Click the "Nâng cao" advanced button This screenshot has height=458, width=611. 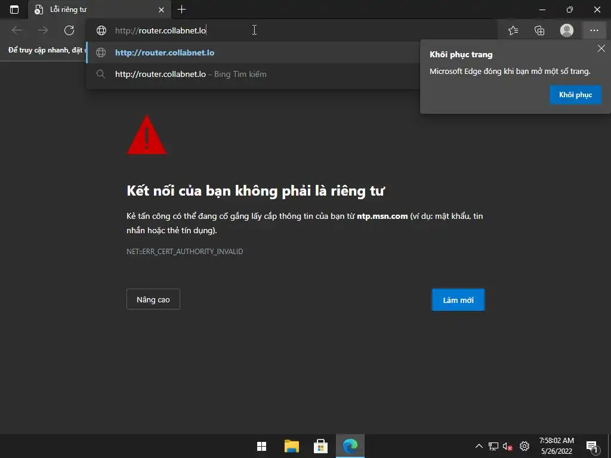pos(153,299)
